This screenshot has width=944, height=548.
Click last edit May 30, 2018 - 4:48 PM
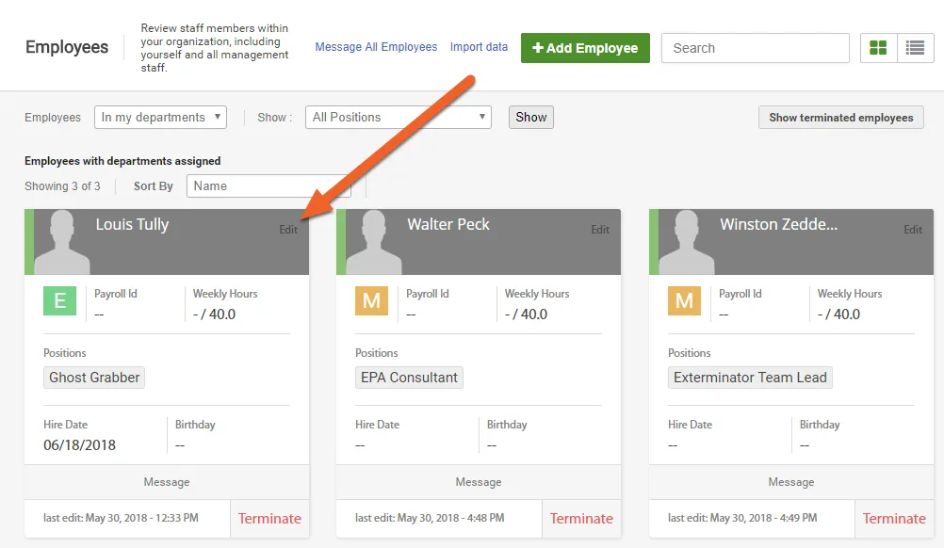pos(430,518)
